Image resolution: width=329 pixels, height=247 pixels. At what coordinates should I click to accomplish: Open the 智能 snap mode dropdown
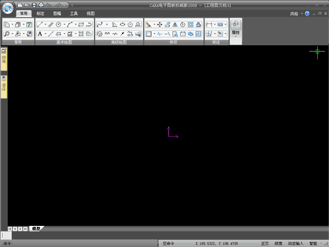[316, 243]
